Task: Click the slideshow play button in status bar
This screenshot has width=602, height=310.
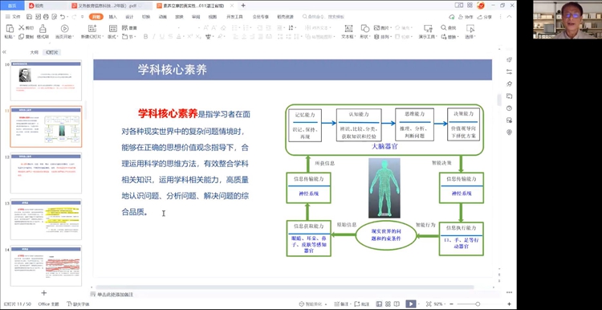Action: (x=411, y=304)
